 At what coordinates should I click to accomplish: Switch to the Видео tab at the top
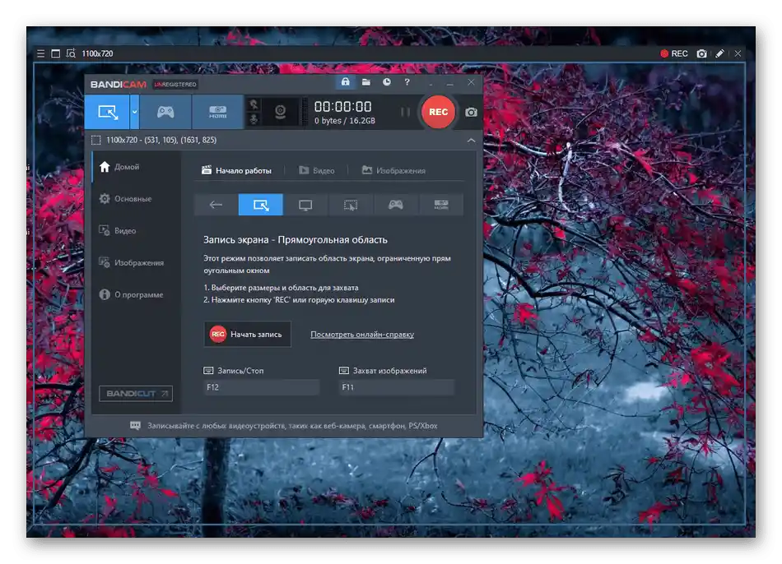coord(317,170)
